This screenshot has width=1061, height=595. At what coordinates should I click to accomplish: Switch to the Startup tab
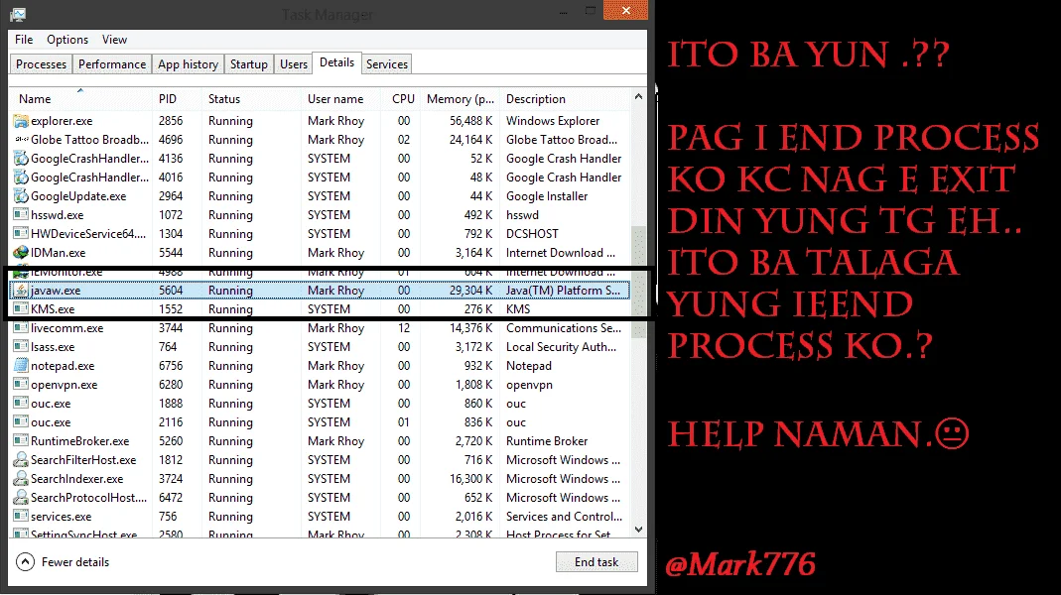point(249,64)
